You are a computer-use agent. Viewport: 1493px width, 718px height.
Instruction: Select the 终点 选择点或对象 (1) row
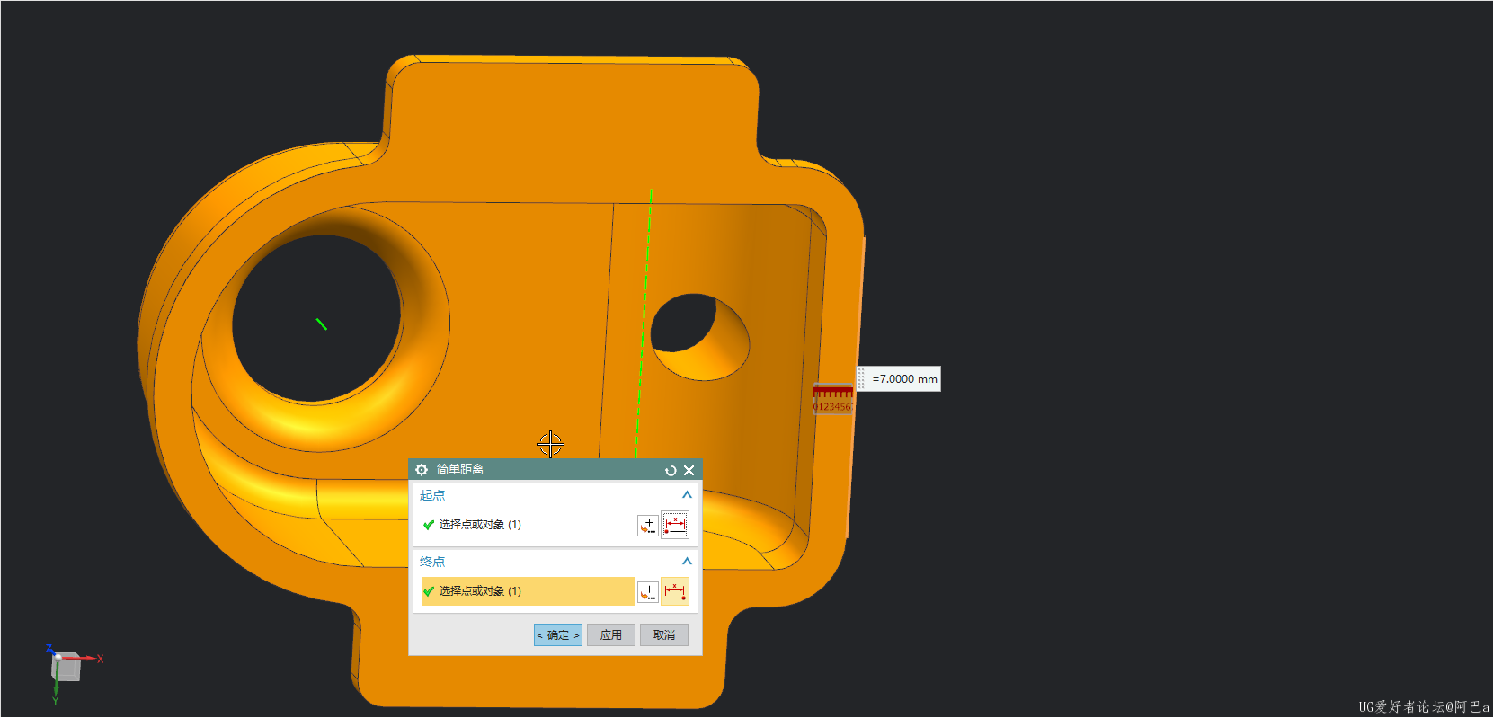[x=528, y=591]
